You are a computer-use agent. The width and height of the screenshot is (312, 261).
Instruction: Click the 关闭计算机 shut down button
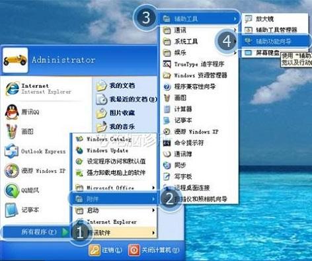point(154,250)
